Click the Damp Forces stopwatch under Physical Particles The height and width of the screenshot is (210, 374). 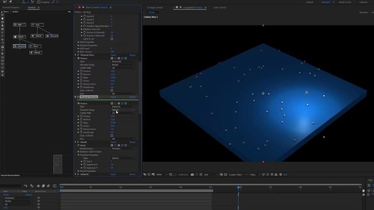pos(81,129)
